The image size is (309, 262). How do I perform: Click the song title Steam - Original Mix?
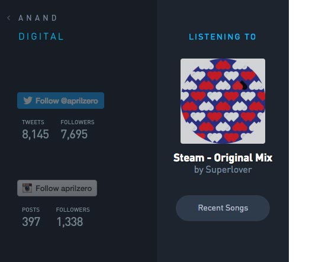pos(223,158)
